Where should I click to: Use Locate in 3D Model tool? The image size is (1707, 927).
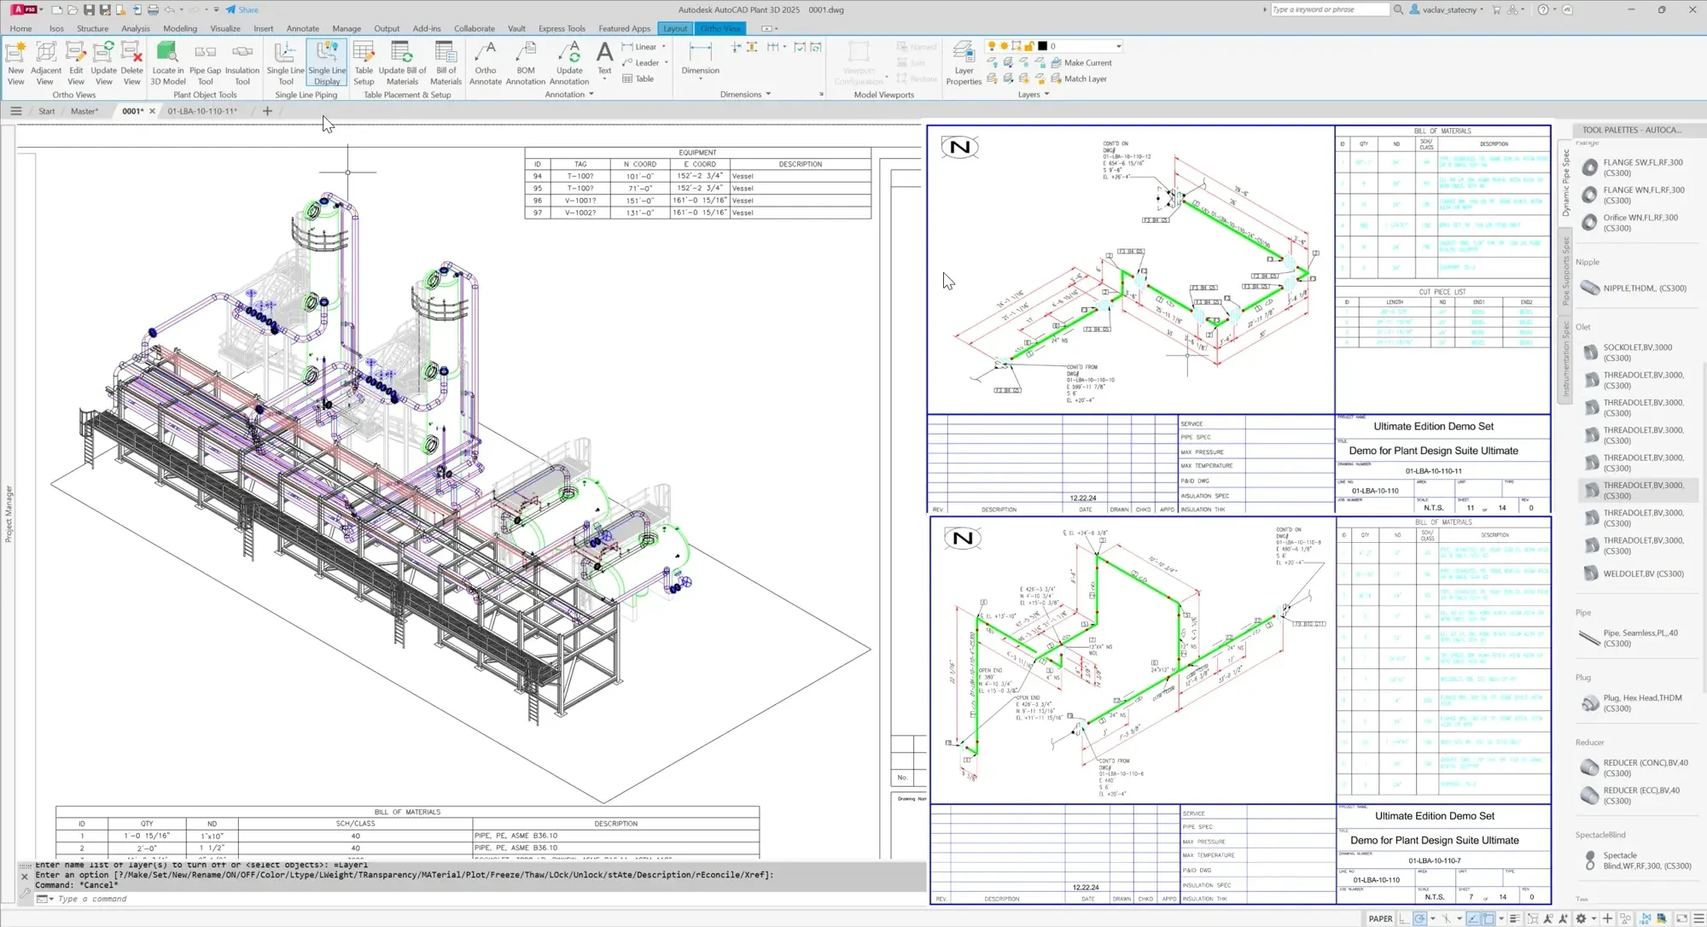click(x=168, y=63)
